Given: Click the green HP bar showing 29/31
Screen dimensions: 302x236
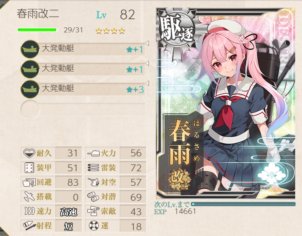Looking at the screenshot, I should coord(37,30).
